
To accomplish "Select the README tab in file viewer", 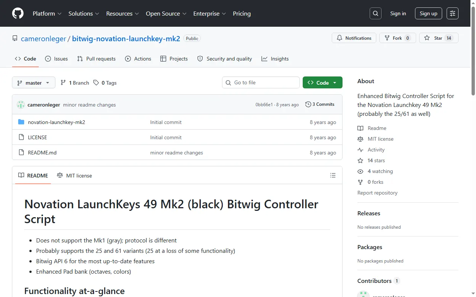I will coord(33,176).
